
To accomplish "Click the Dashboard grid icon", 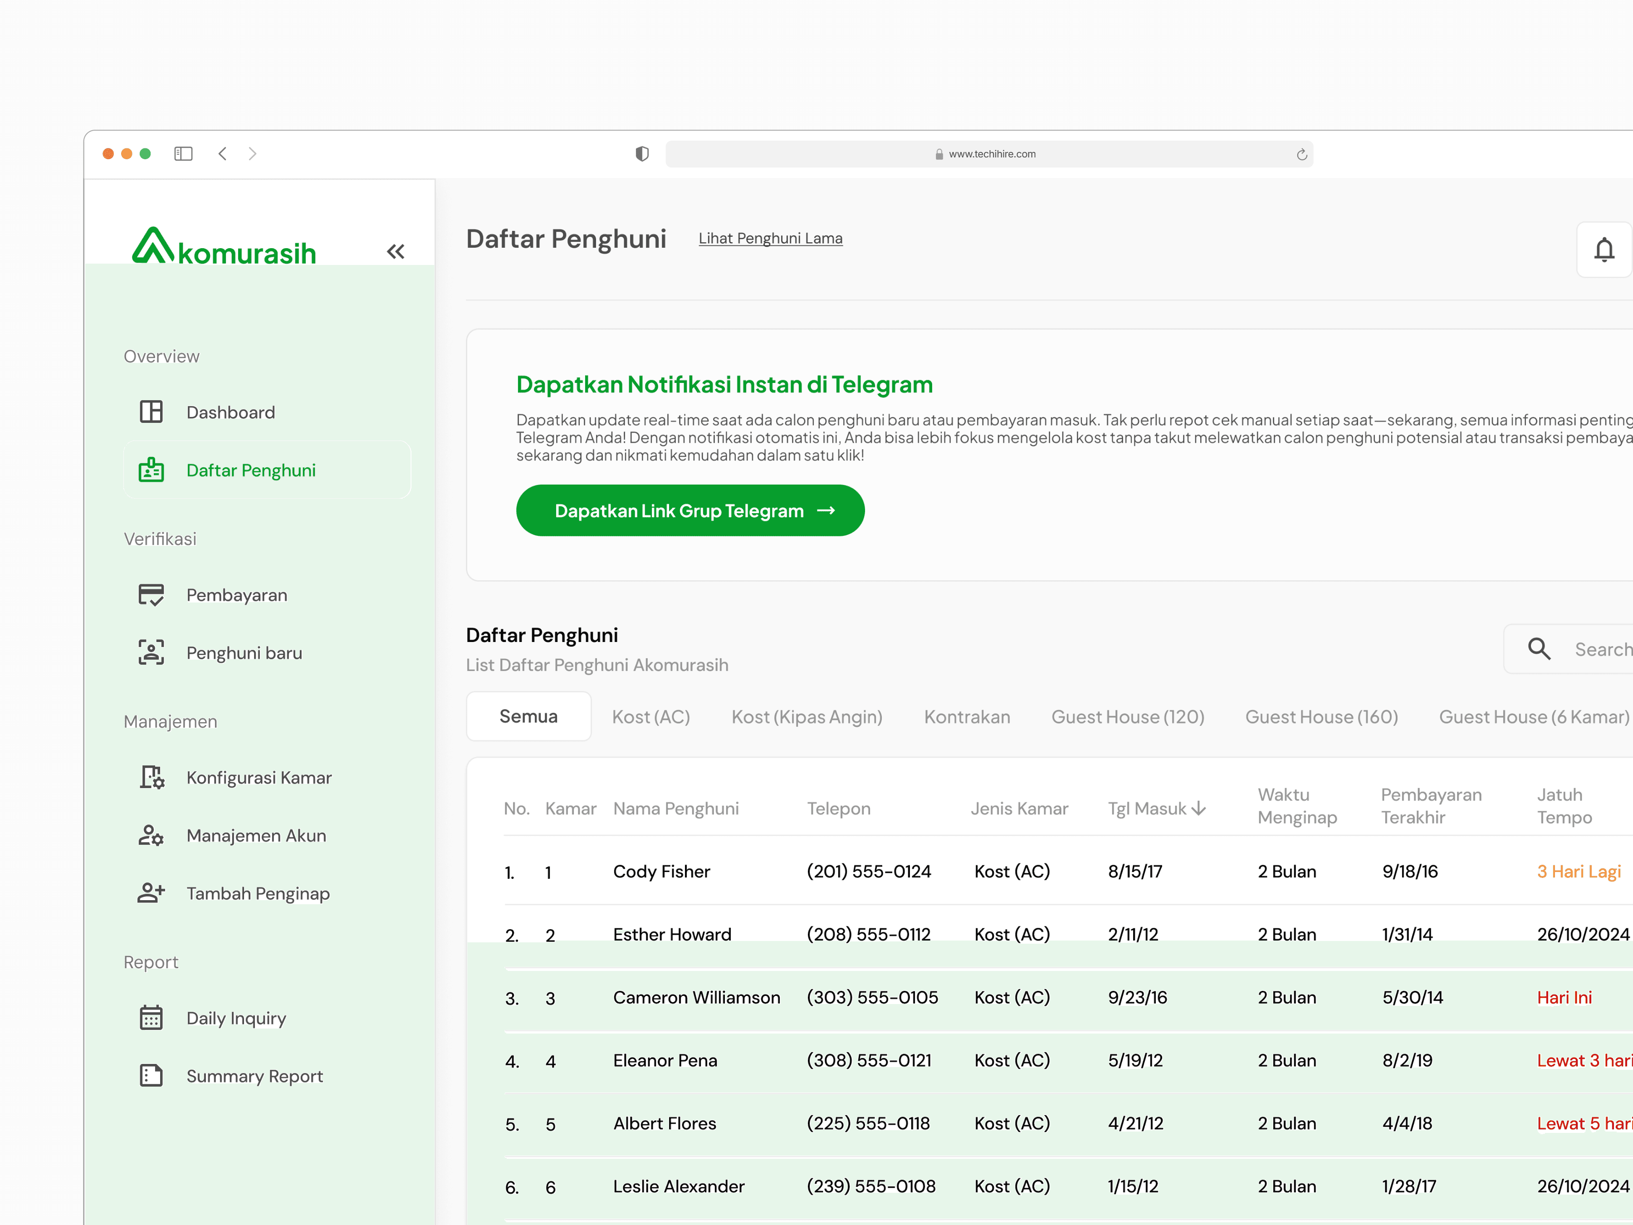I will click(x=152, y=412).
